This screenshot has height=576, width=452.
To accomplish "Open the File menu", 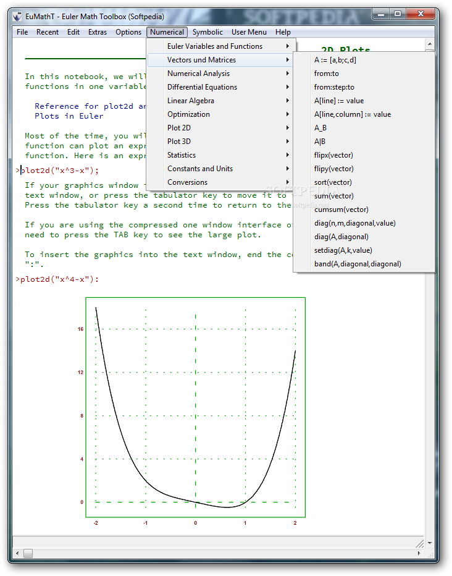I will pos(22,32).
